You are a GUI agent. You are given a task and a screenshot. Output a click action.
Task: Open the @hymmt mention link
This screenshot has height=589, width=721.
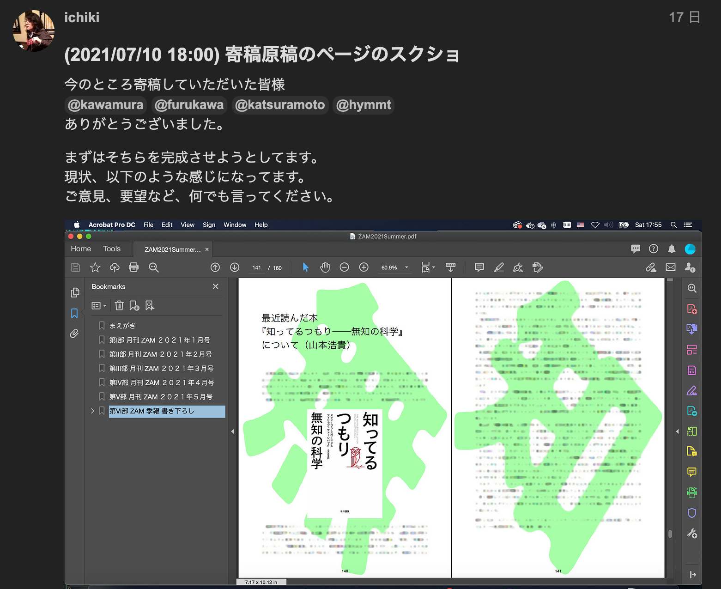pos(364,105)
